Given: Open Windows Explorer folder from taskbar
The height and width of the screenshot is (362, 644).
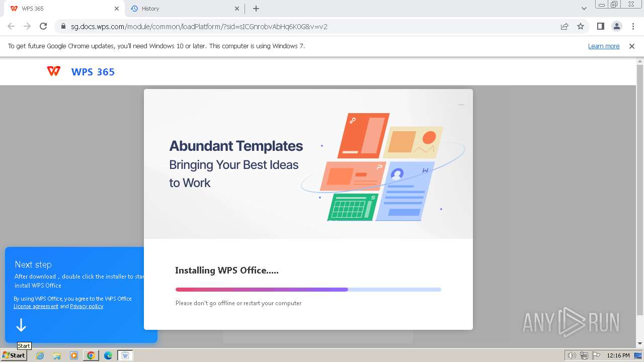Looking at the screenshot, I should [57, 355].
